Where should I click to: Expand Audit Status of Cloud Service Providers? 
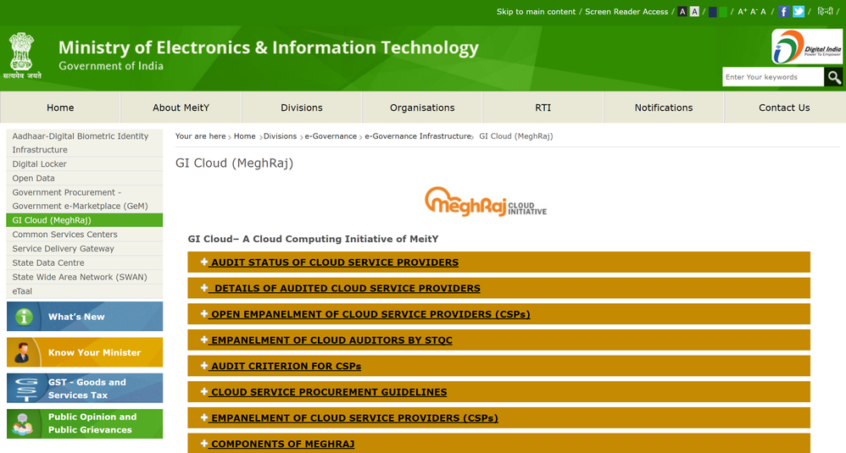click(x=498, y=262)
